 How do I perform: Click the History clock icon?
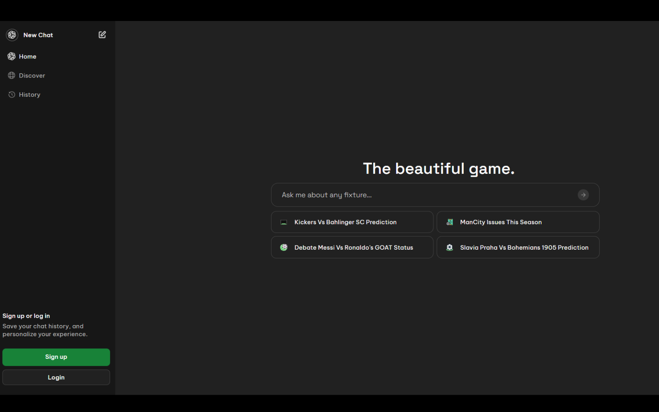(12, 95)
